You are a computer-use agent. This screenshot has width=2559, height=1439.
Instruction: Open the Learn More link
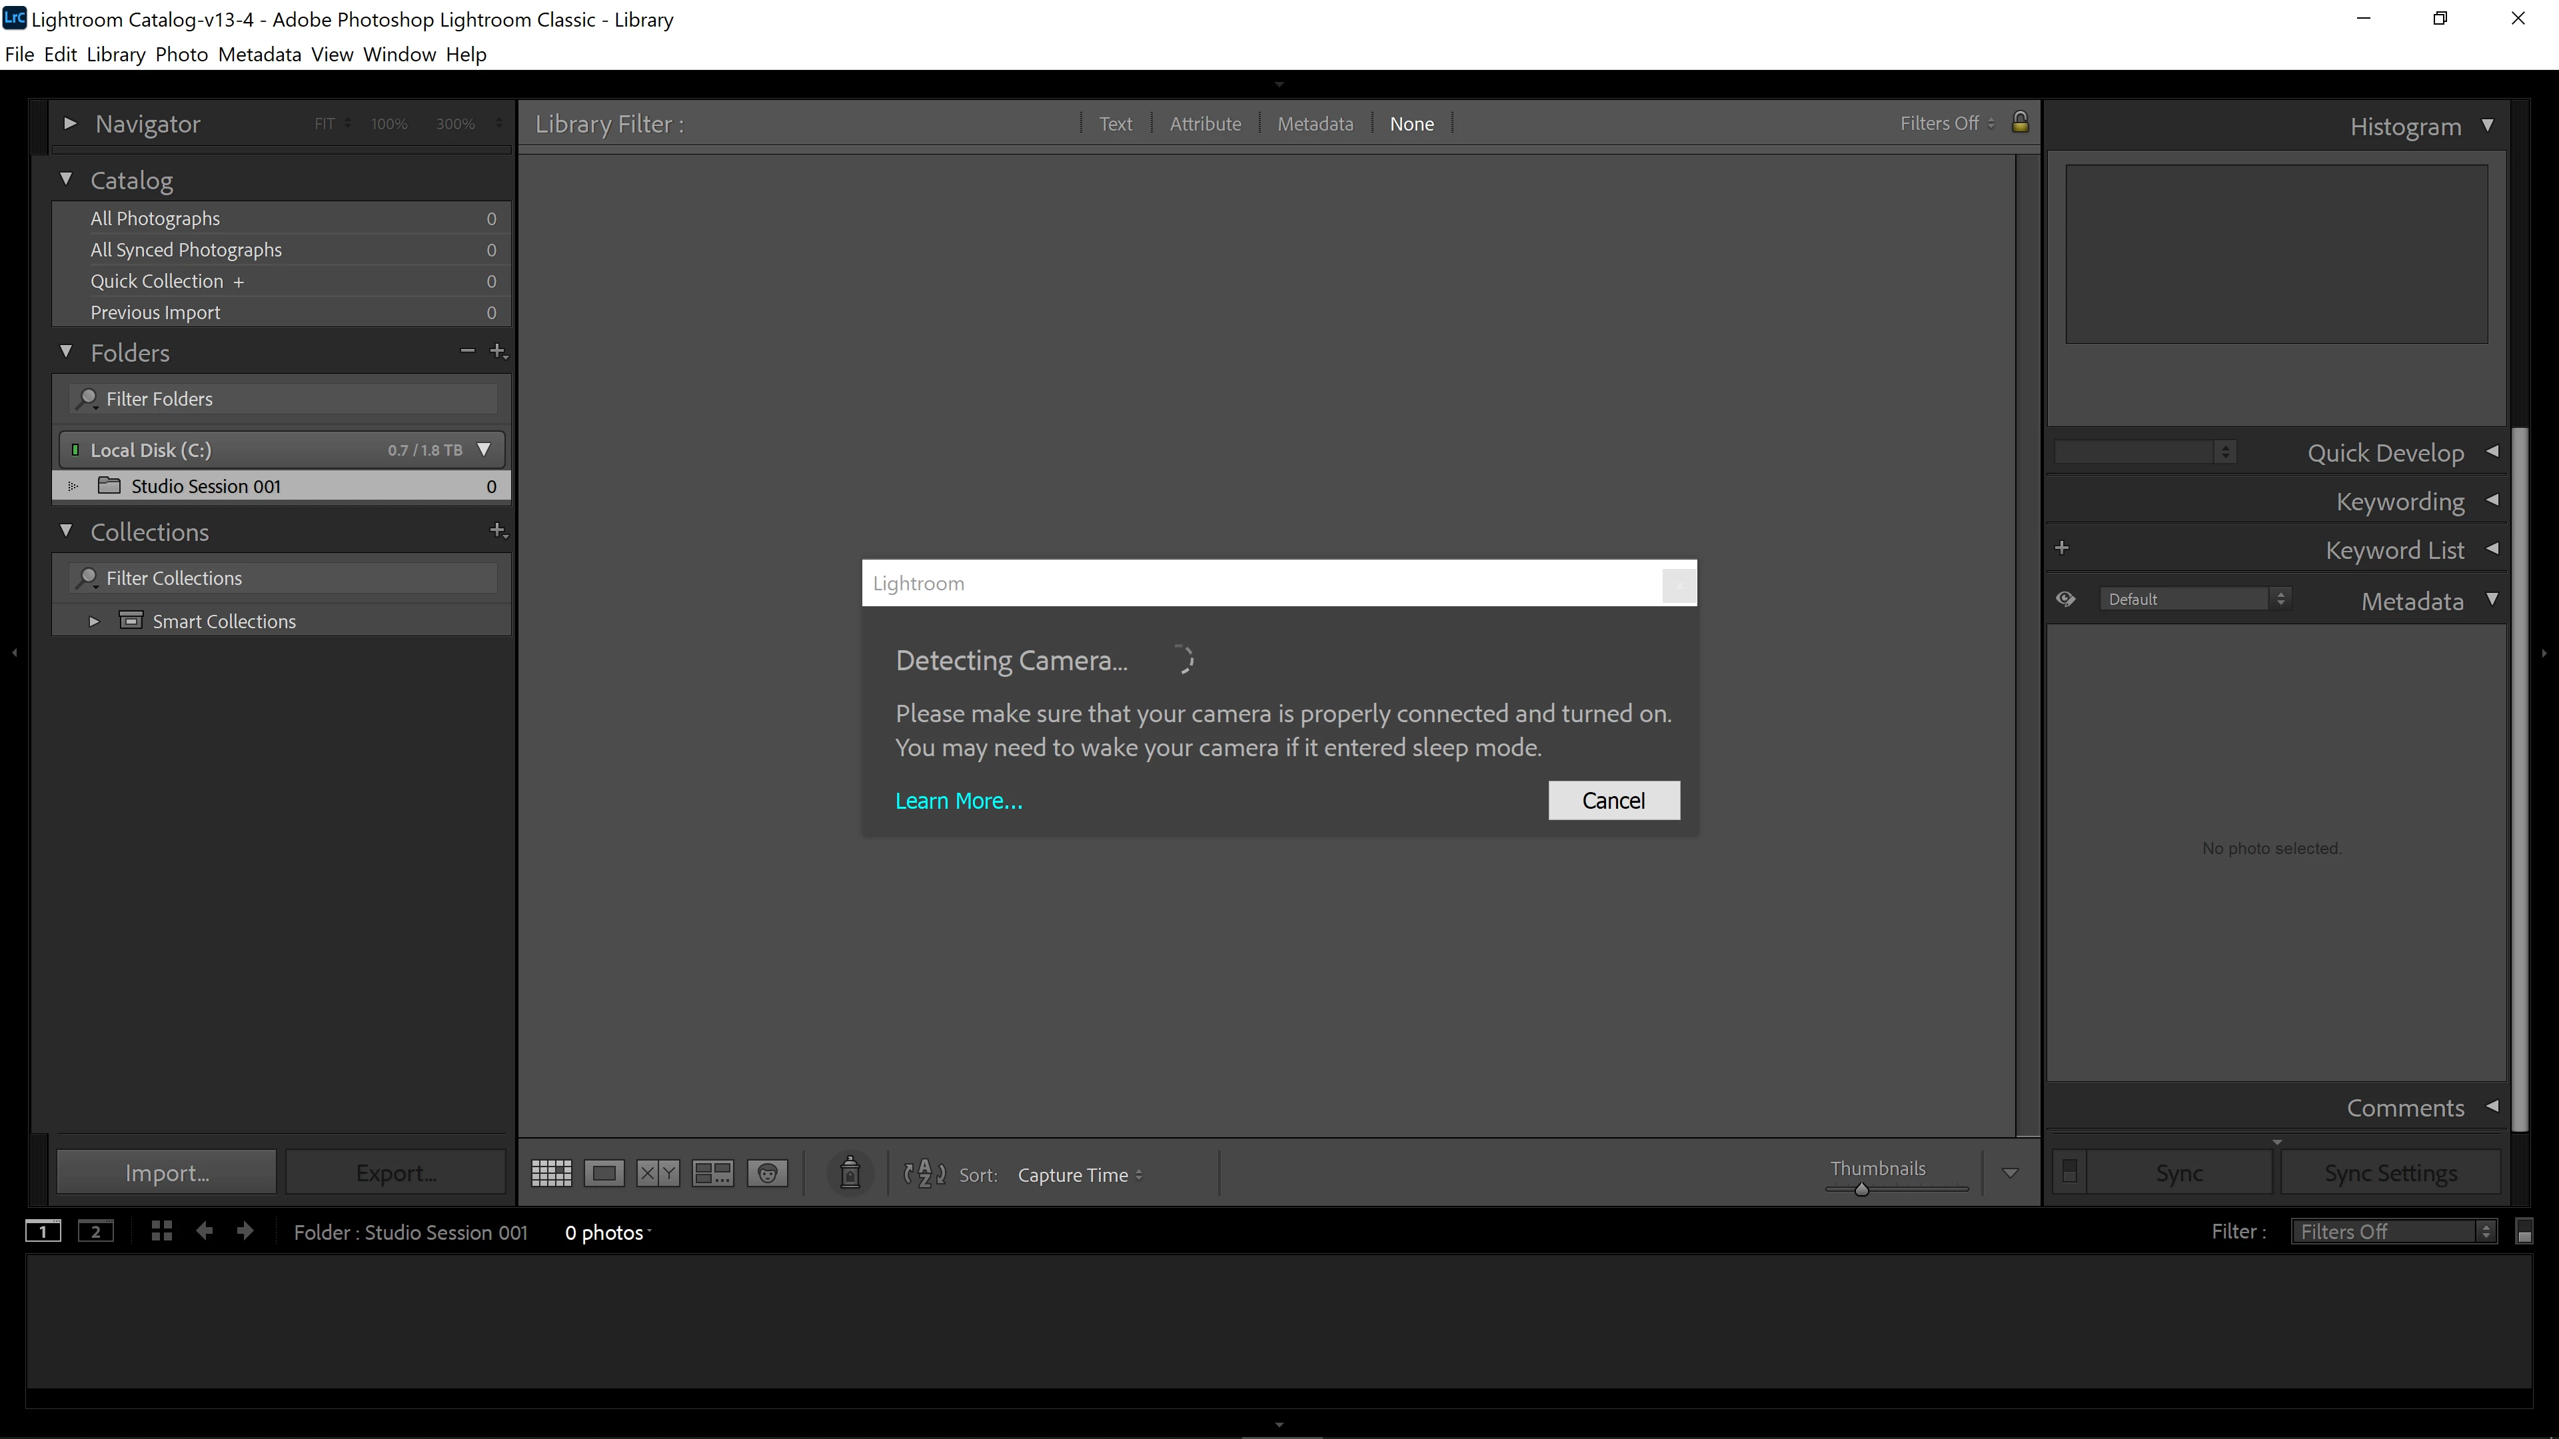(958, 800)
